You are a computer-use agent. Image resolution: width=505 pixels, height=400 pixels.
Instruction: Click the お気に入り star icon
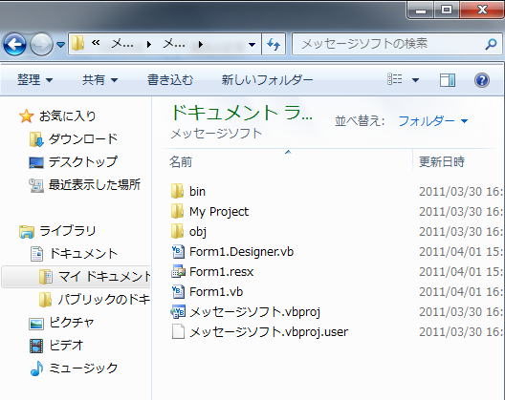27,116
